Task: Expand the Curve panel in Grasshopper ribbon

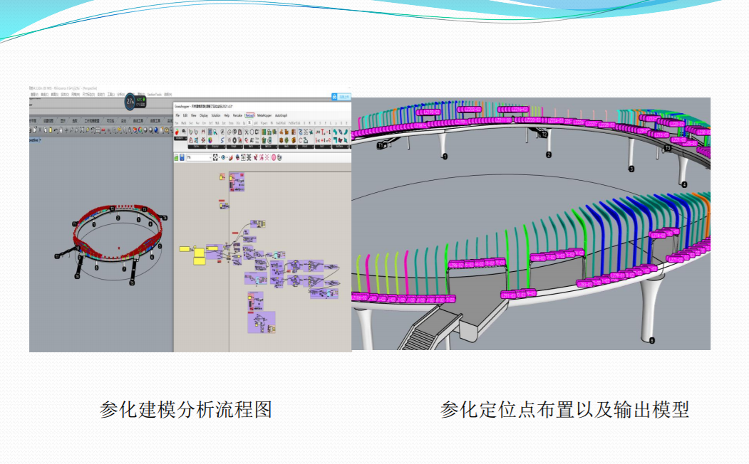Action: tap(197, 147)
